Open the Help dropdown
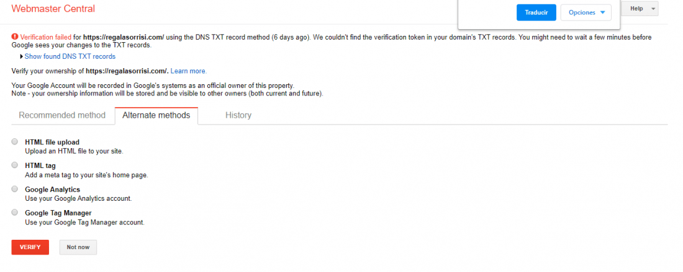 point(640,9)
